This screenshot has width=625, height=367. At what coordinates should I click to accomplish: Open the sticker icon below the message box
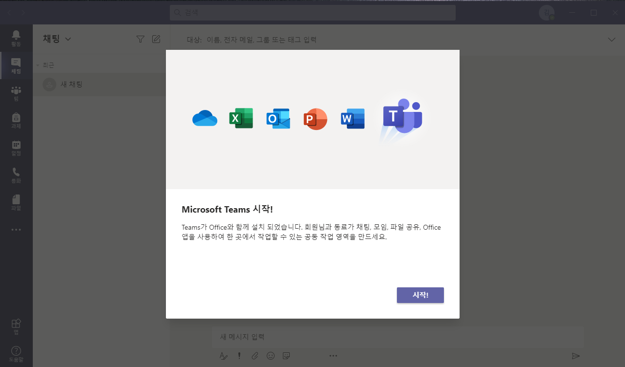286,356
